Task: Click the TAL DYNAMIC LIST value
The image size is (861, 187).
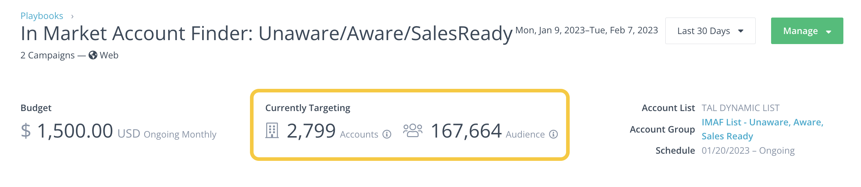Action: coord(741,108)
